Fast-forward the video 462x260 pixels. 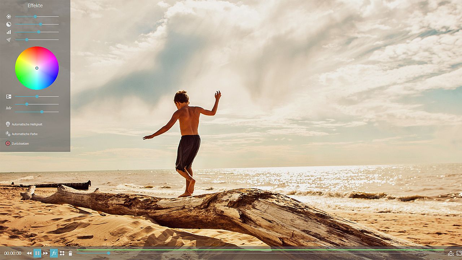pos(45,253)
